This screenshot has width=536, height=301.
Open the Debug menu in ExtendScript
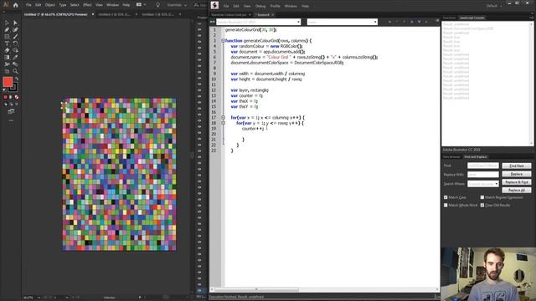260,6
